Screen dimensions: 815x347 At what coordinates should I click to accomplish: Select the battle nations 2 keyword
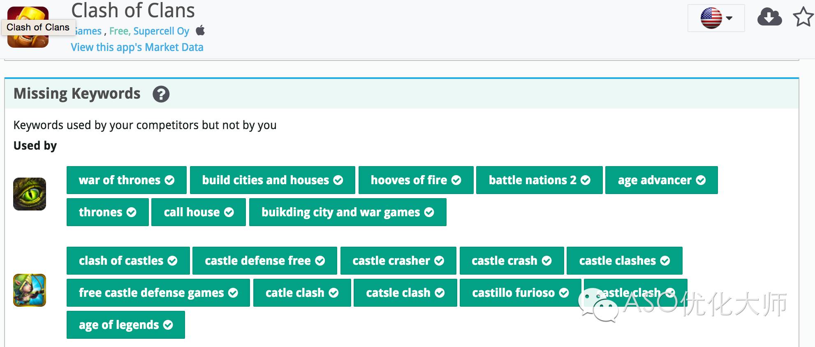[539, 180]
